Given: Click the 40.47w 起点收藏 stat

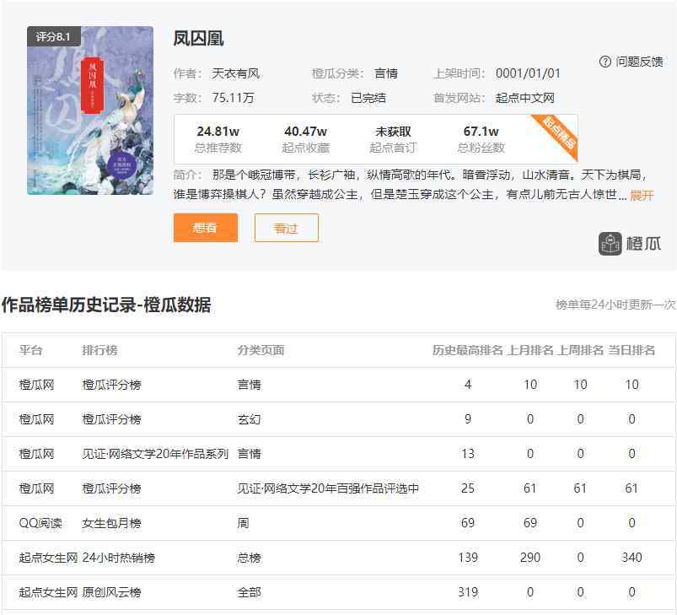Looking at the screenshot, I should pyautogui.click(x=306, y=139).
